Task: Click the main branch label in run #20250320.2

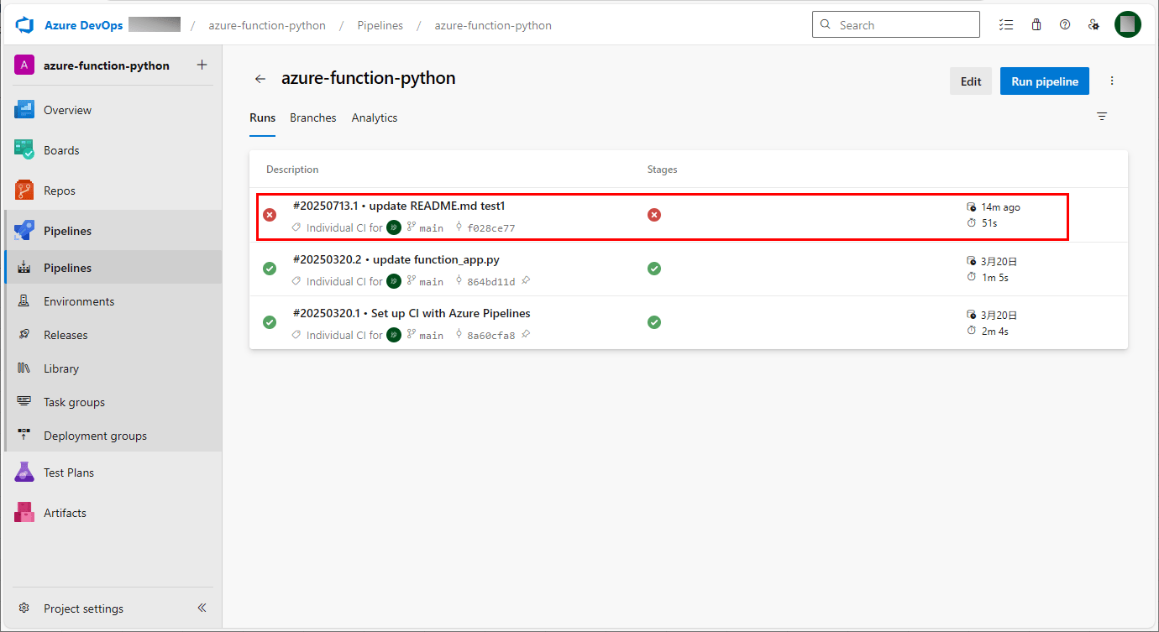Action: (431, 282)
